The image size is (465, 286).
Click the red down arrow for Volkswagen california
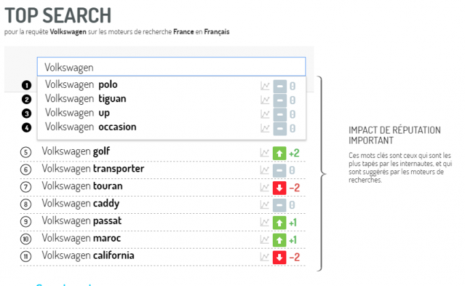pyautogui.click(x=280, y=257)
